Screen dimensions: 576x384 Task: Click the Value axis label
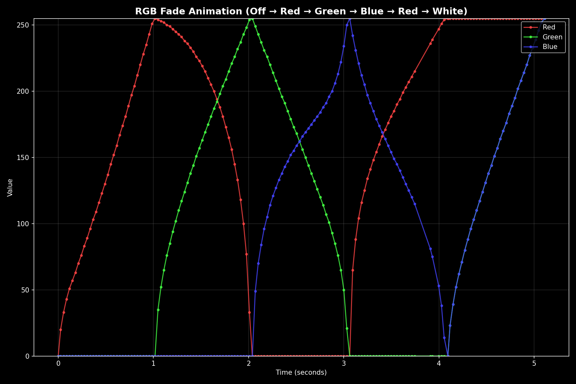point(10,187)
